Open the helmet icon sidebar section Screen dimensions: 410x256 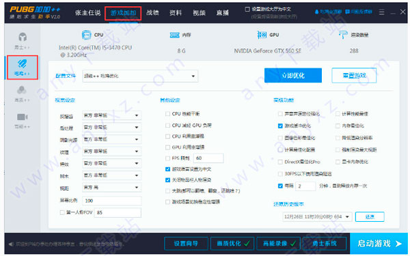tap(23, 40)
